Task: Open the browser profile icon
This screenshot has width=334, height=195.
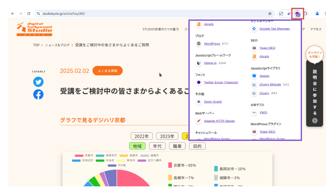Action: click(x=317, y=14)
